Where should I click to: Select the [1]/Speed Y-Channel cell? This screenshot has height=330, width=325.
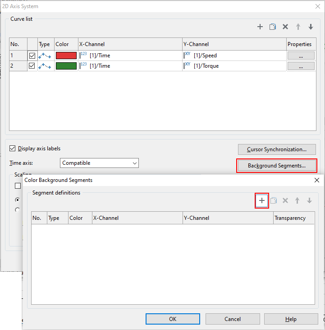pos(234,56)
